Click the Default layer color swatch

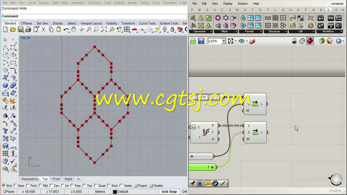tap(115, 192)
